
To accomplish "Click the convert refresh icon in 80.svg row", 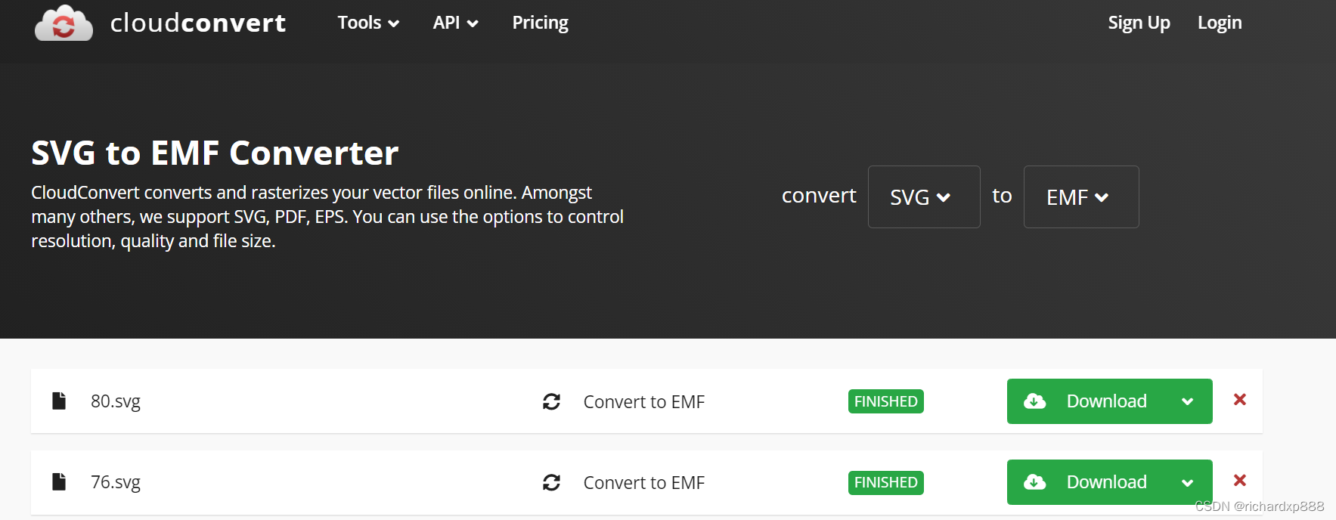I will (551, 401).
